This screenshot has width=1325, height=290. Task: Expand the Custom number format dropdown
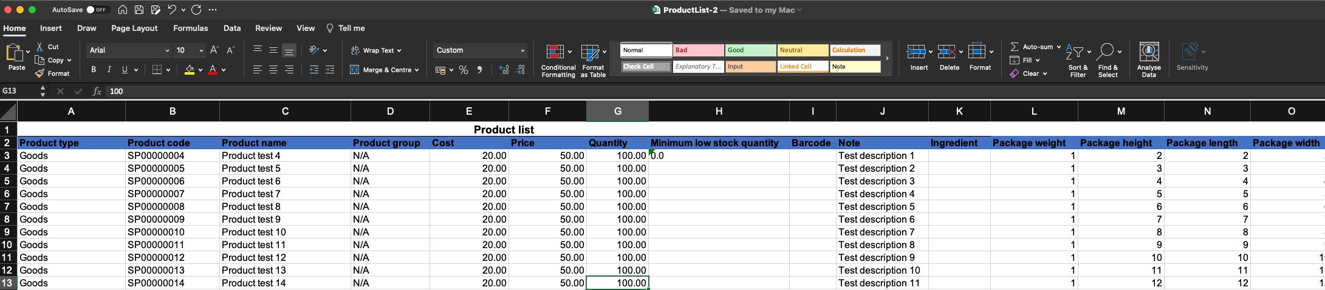tap(522, 50)
